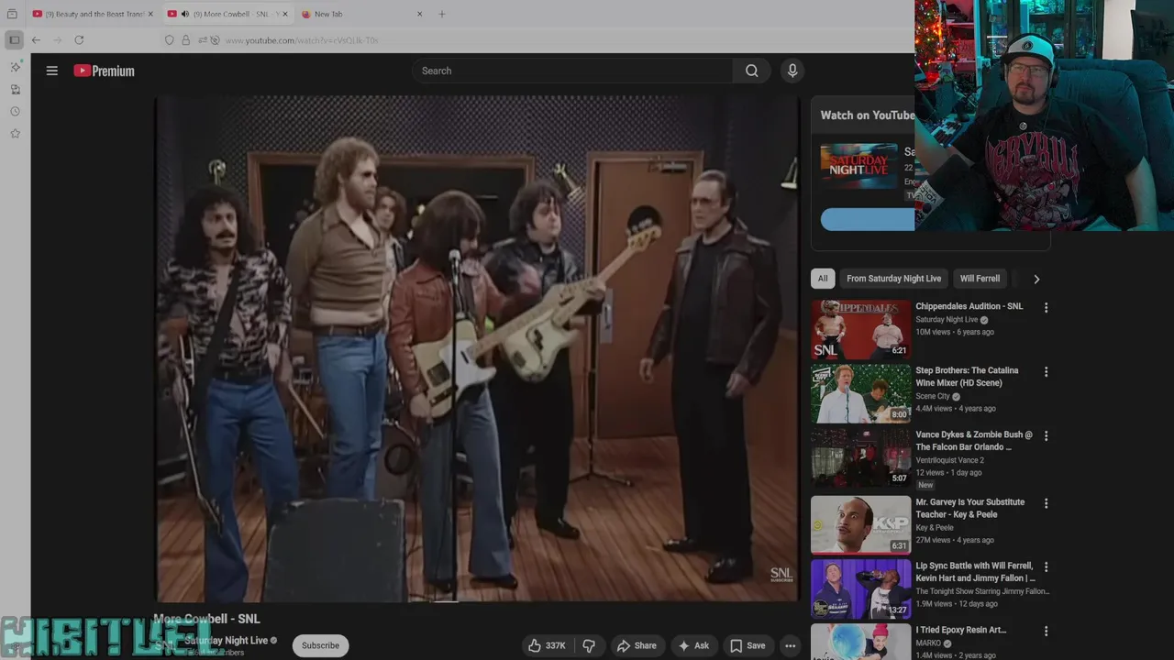Close the New Tab tab
Screen dimensions: 1174x660
click(420, 14)
